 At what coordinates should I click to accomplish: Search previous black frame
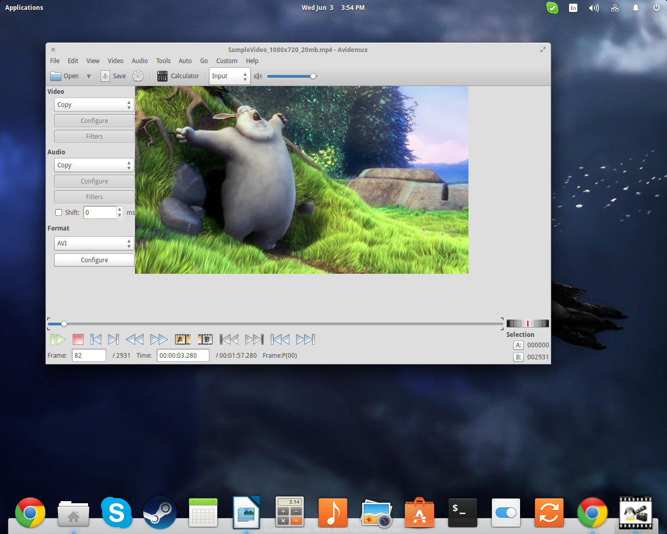(229, 340)
